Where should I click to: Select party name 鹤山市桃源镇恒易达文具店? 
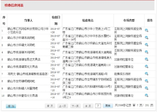pos(24,59)
